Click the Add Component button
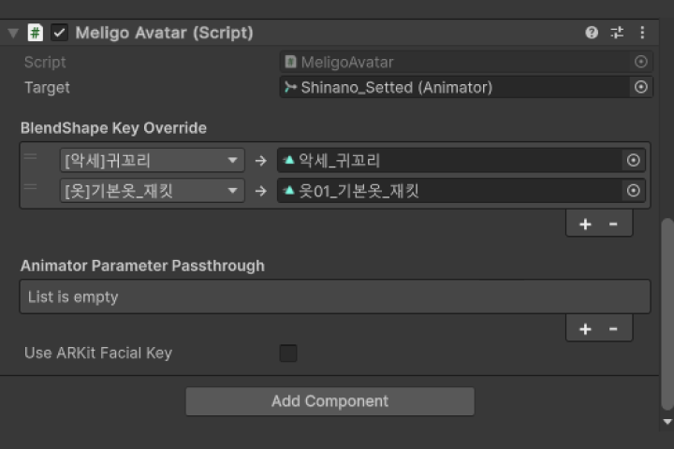 330,401
